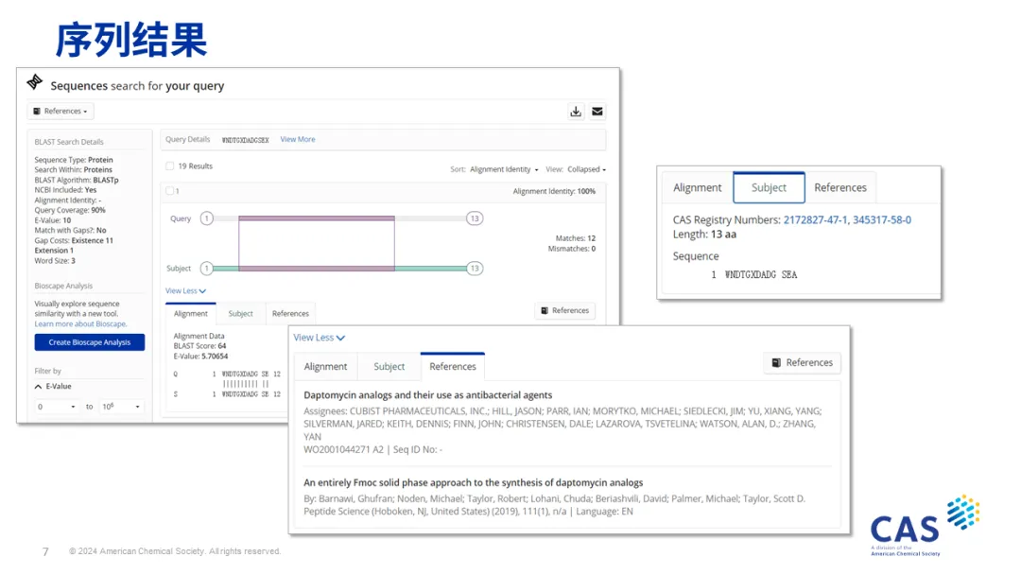Click the download results icon
The height and width of the screenshot is (575, 1021).
click(x=576, y=112)
